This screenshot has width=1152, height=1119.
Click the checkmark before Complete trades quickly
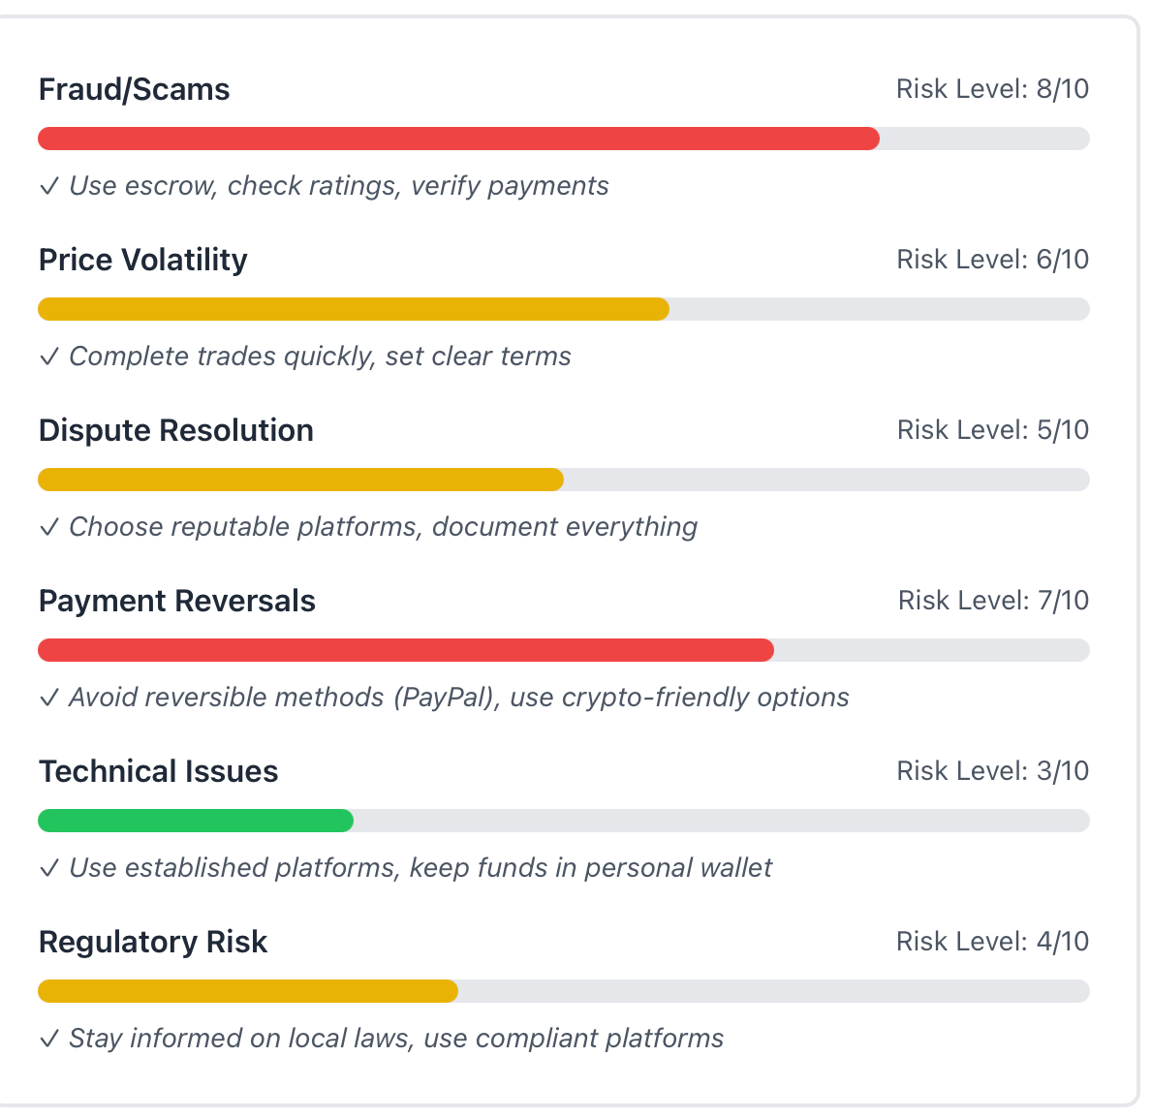pyautogui.click(x=49, y=357)
